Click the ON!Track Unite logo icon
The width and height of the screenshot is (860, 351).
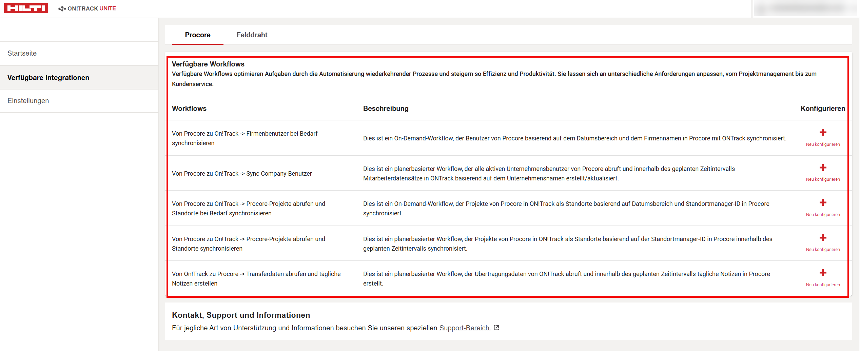[62, 8]
